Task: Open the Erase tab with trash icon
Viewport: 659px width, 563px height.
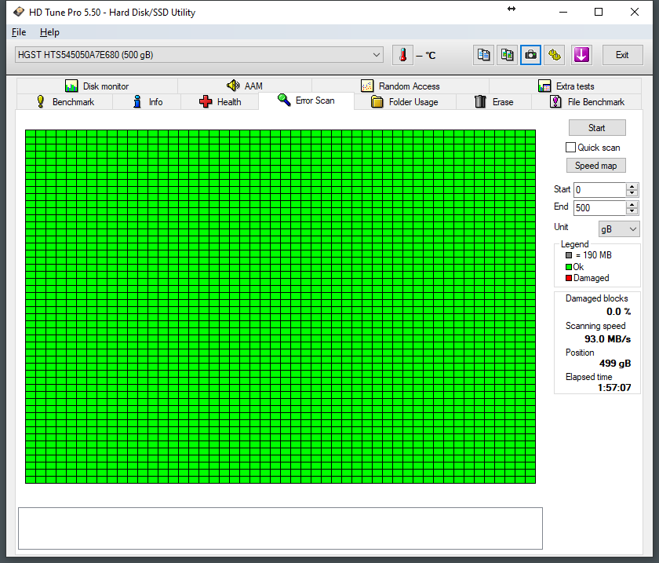Action: click(x=493, y=102)
